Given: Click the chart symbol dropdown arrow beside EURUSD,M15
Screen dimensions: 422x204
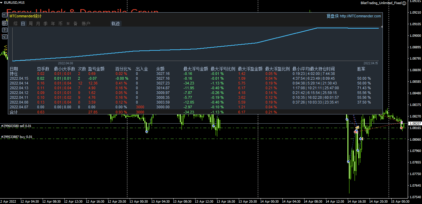Looking at the screenshot, I should point(2,3).
